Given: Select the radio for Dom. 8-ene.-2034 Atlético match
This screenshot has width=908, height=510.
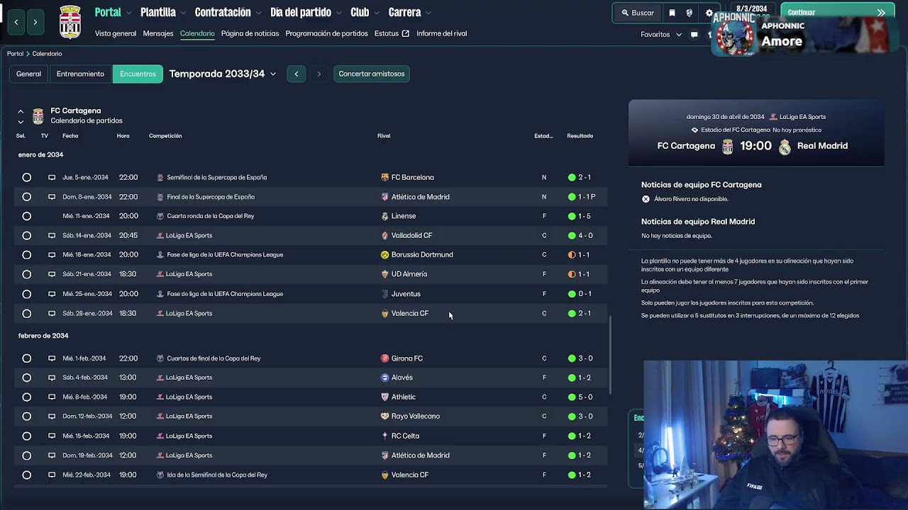Looking at the screenshot, I should coord(26,197).
